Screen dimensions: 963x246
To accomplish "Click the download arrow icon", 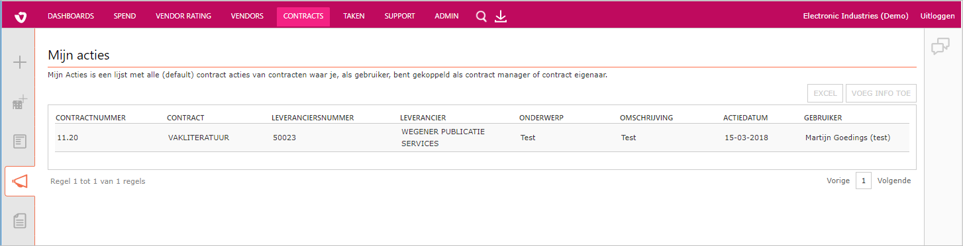I will tap(501, 17).
